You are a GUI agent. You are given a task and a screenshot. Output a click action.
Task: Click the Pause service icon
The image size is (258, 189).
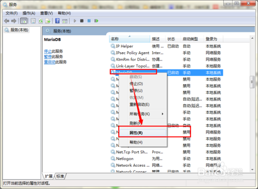tap(89, 21)
